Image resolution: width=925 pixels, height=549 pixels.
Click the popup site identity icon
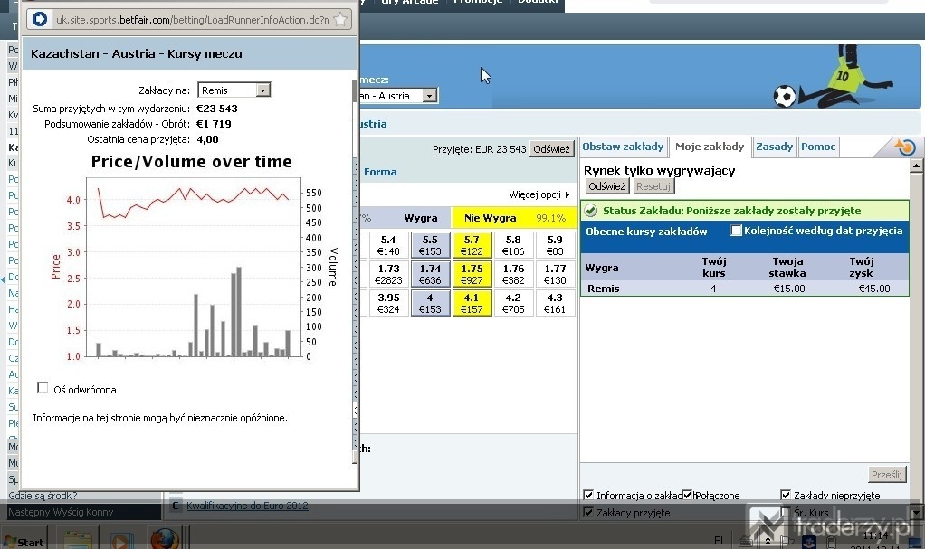click(40, 20)
